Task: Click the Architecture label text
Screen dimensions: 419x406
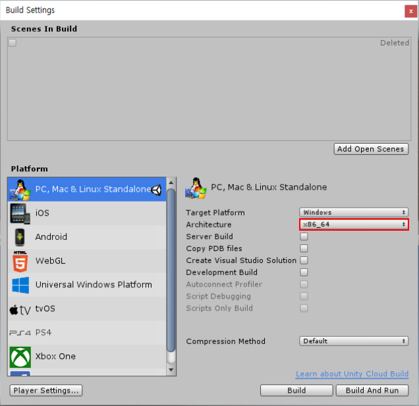Action: coord(209,225)
